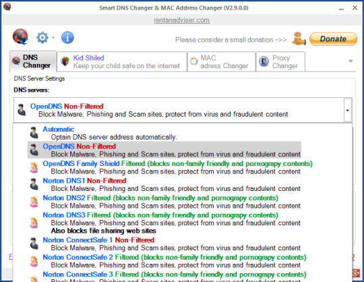
Task: Click 'Also blocks file sharing web sites' text
Action: tap(104, 231)
